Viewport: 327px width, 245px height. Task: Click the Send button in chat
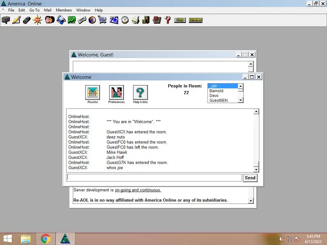[x=250, y=178]
